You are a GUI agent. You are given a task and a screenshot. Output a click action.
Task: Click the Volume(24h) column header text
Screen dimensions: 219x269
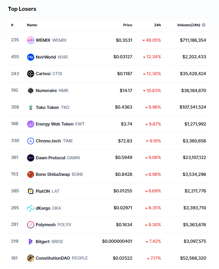pos(189,25)
